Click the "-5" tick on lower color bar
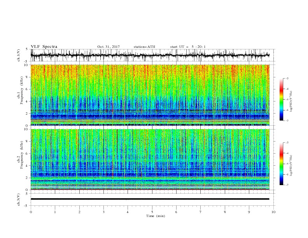This screenshot has width=308, height=238. (x=287, y=164)
